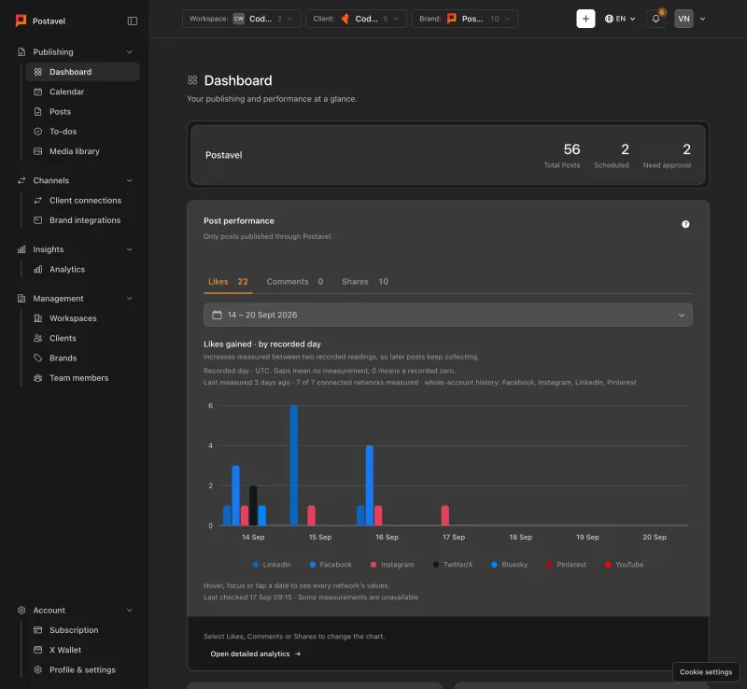The width and height of the screenshot is (747, 689).
Task: Toggle Instagram in chart legend
Action: click(x=392, y=565)
